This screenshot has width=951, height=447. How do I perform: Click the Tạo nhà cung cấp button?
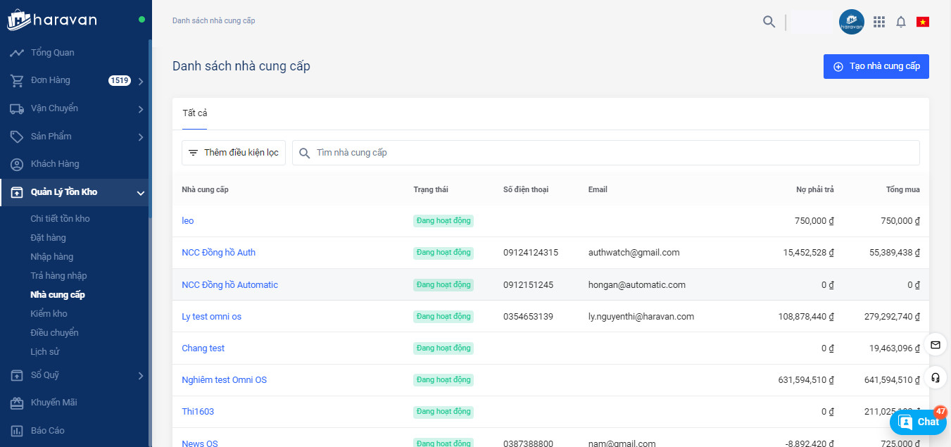(x=876, y=66)
